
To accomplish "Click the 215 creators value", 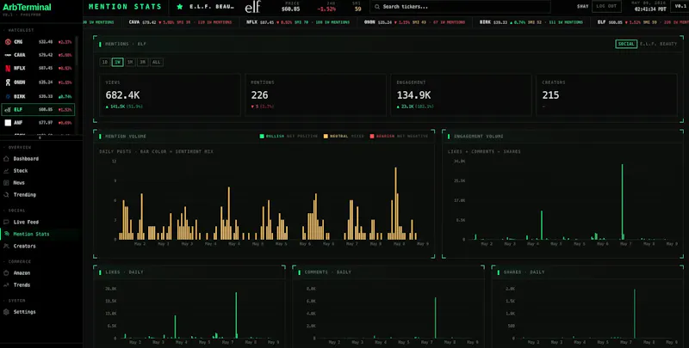I will click(550, 95).
